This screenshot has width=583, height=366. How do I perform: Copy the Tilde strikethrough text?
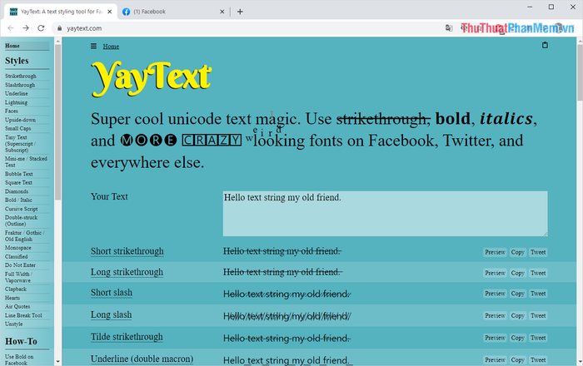pyautogui.click(x=517, y=339)
